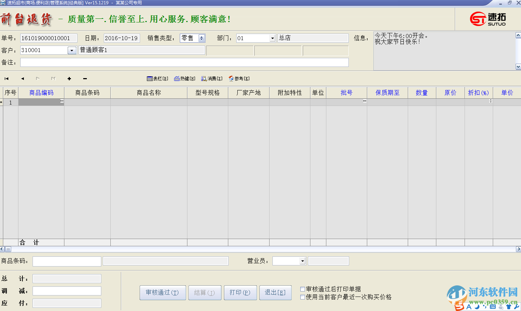
Task: Click 厂家产地 column header
Action: pyautogui.click(x=249, y=93)
